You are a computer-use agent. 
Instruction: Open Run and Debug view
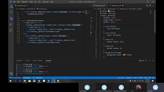pyautogui.click(x=11, y=24)
